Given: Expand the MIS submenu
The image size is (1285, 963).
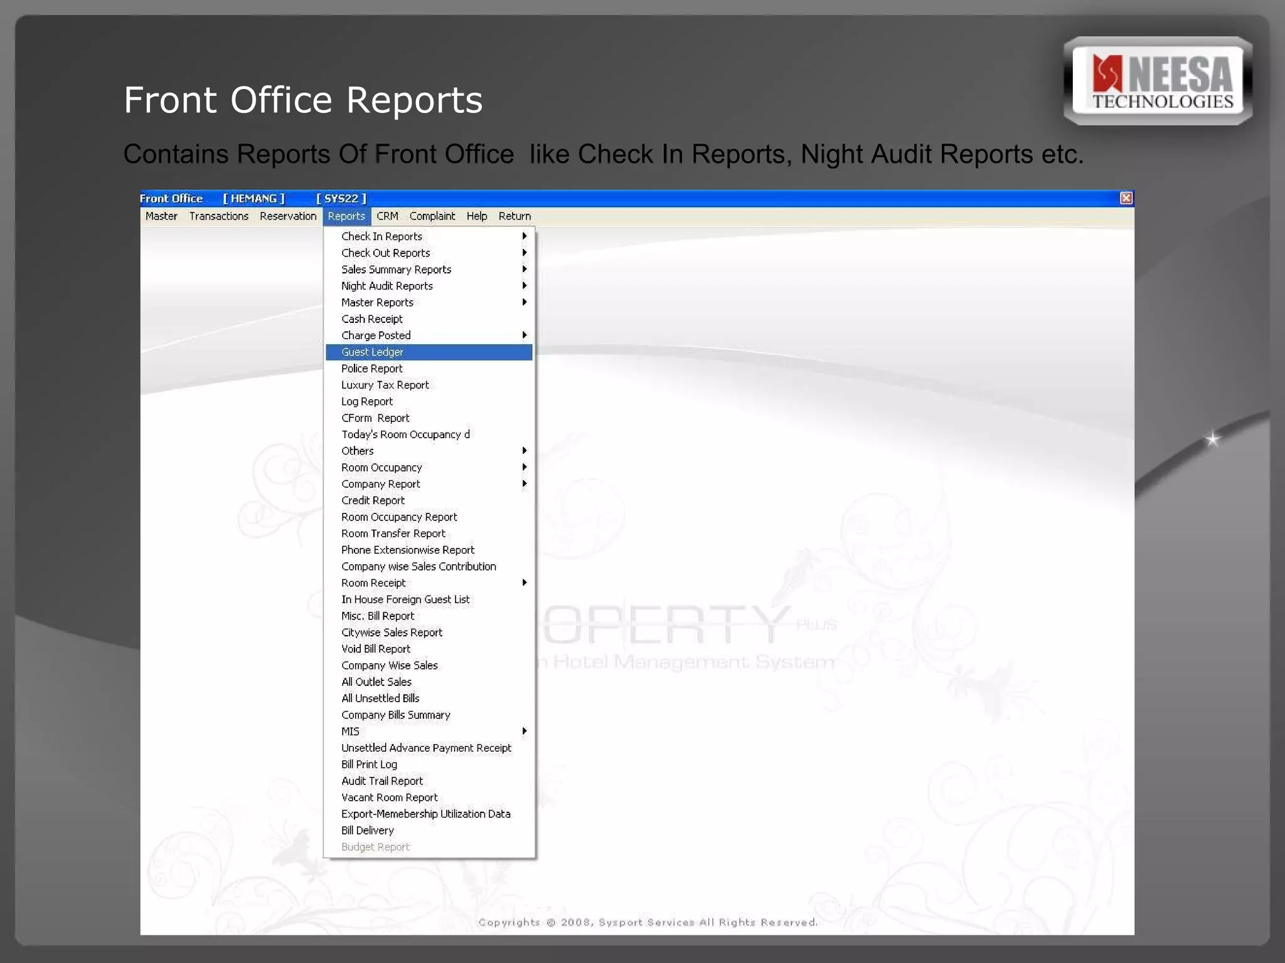Looking at the screenshot, I should point(429,732).
